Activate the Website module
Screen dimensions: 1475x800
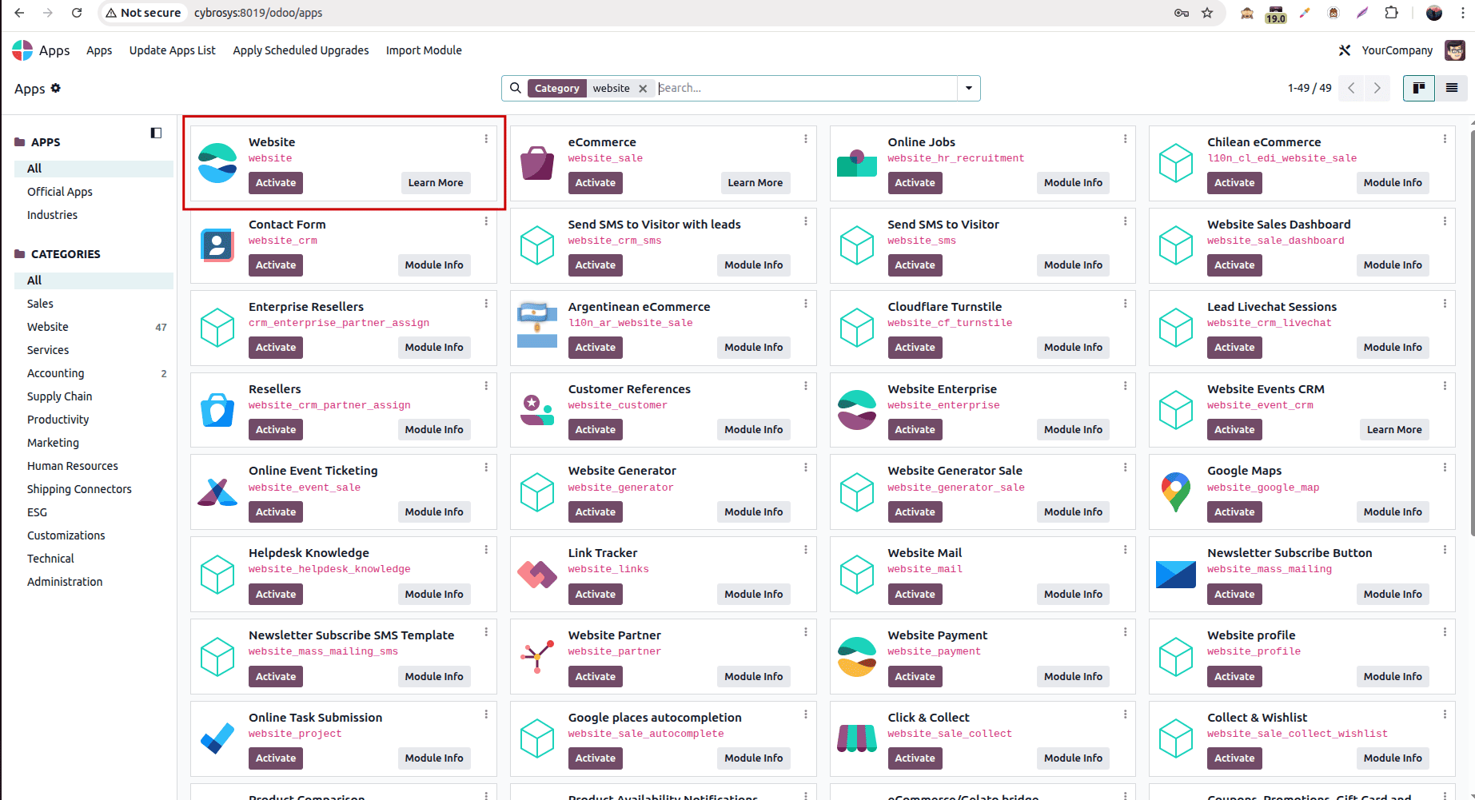275,182
